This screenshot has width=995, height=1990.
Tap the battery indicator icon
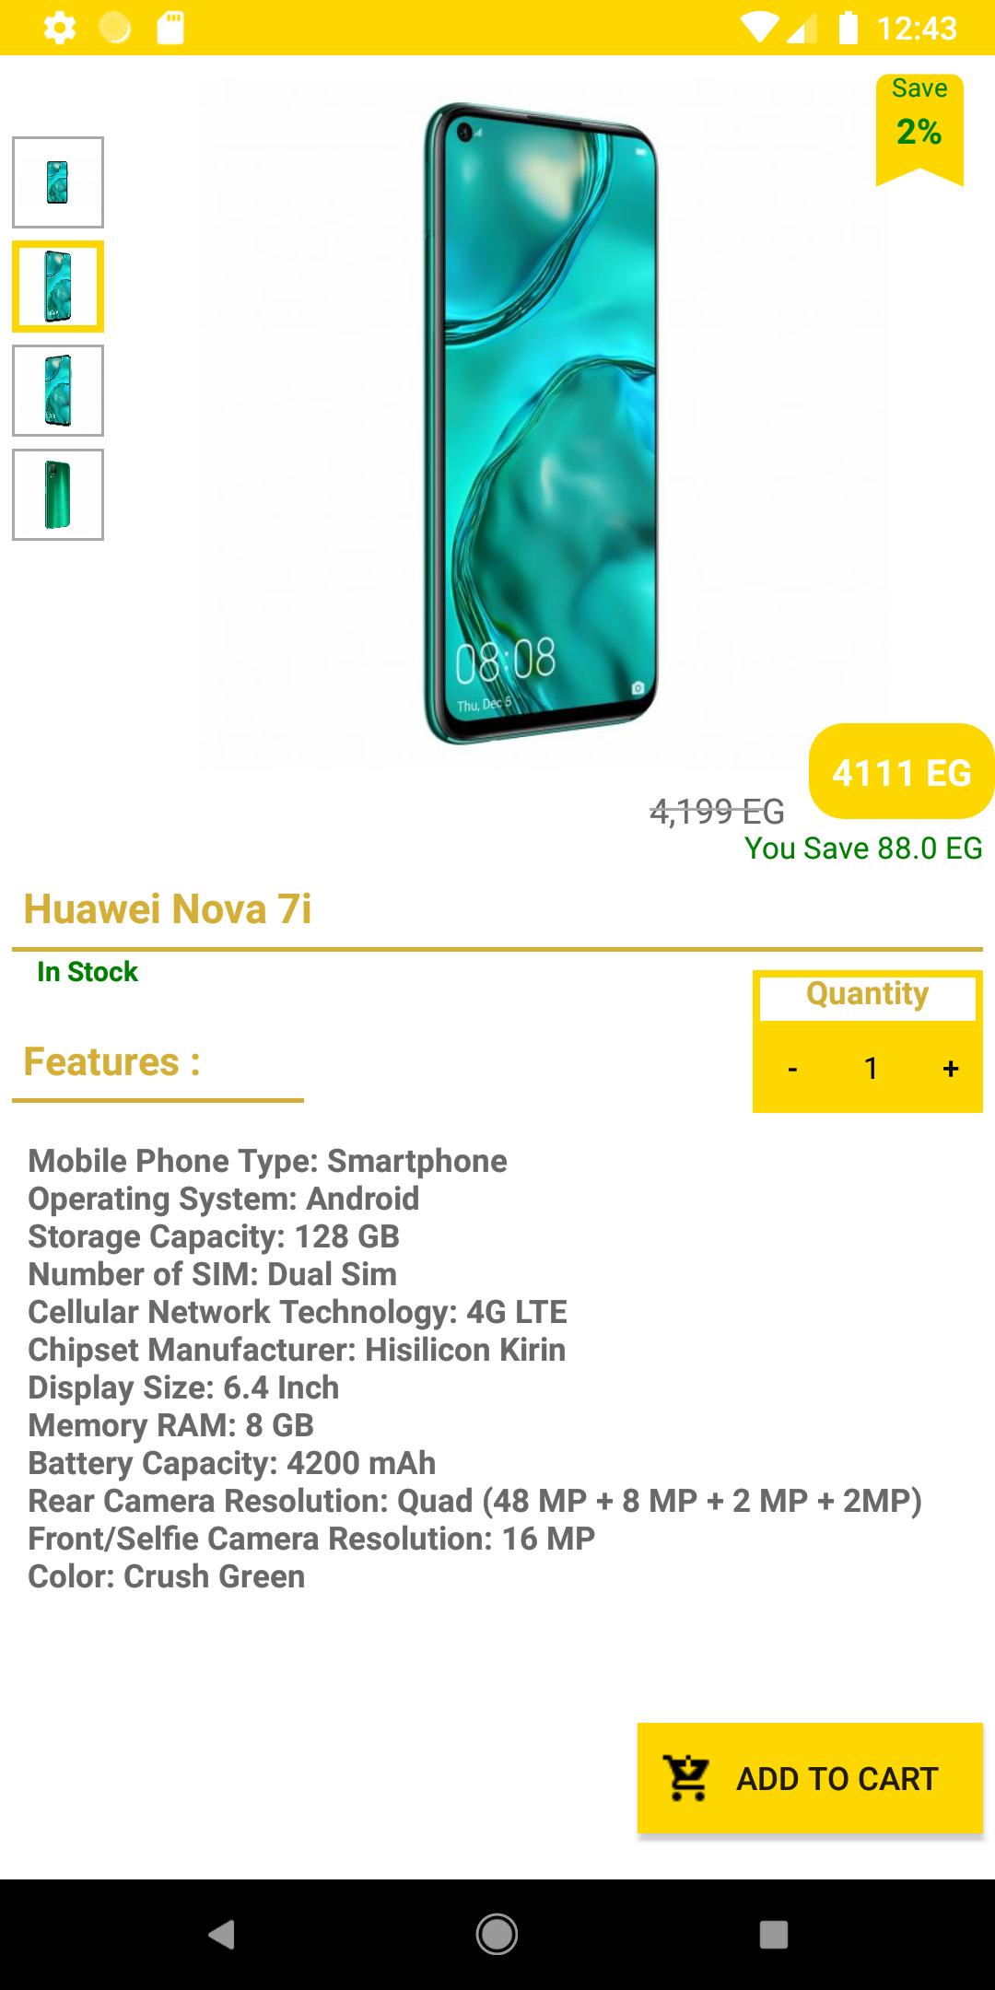(x=849, y=28)
